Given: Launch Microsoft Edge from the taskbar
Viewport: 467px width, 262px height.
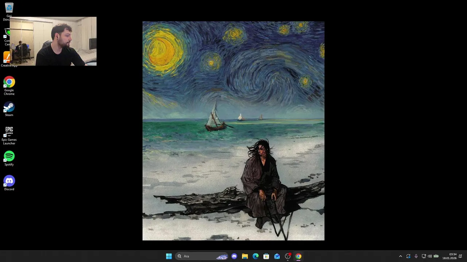Looking at the screenshot, I should click(x=256, y=256).
